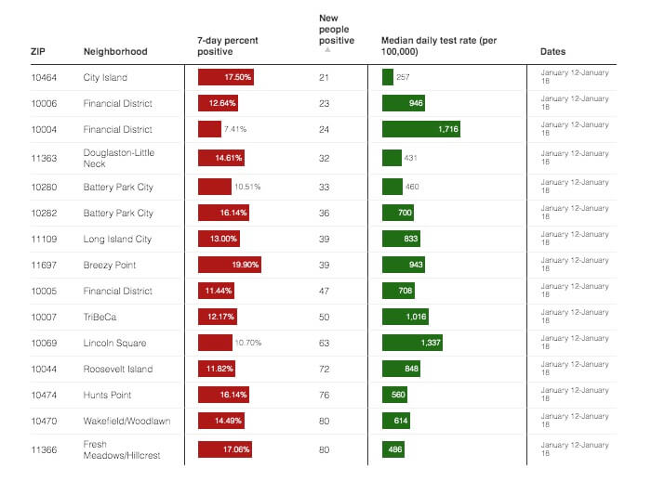Click the 7-day percent positive header

(228, 46)
